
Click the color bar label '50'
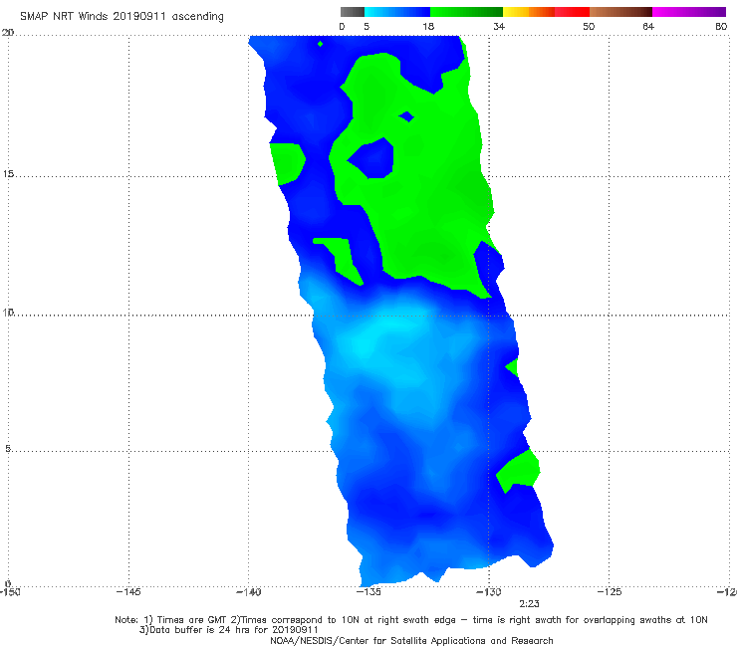point(589,27)
